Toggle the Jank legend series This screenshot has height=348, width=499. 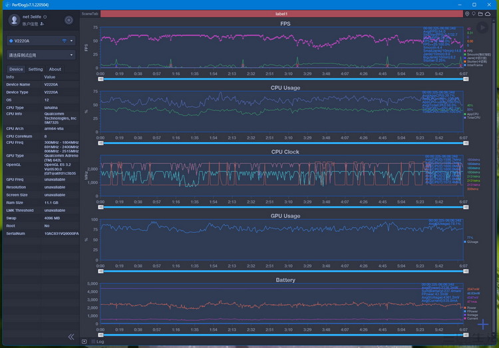click(x=475, y=58)
